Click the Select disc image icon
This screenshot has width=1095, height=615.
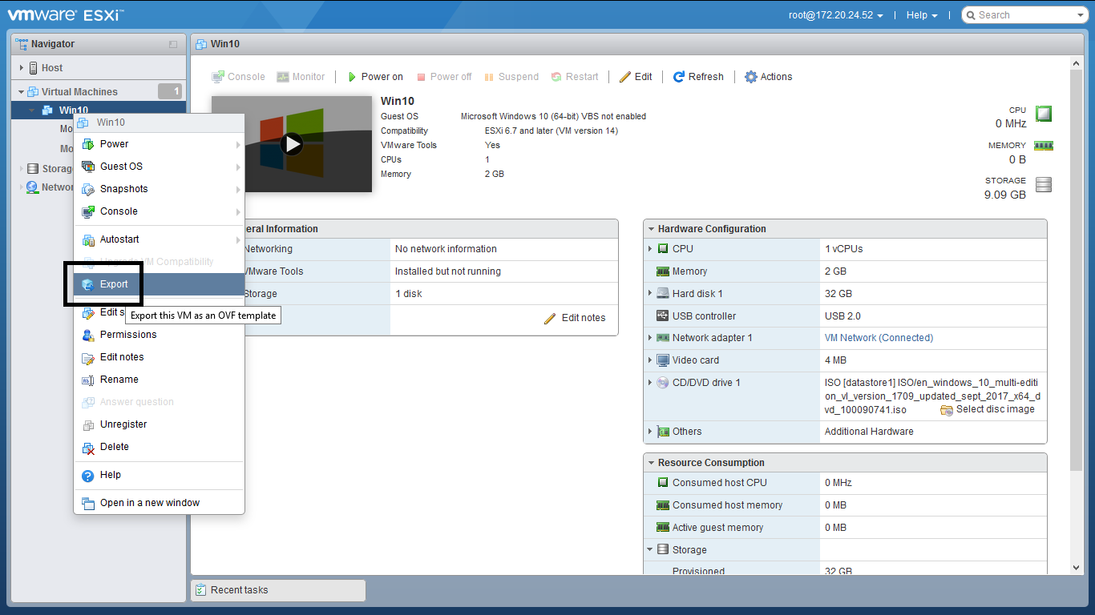point(947,409)
